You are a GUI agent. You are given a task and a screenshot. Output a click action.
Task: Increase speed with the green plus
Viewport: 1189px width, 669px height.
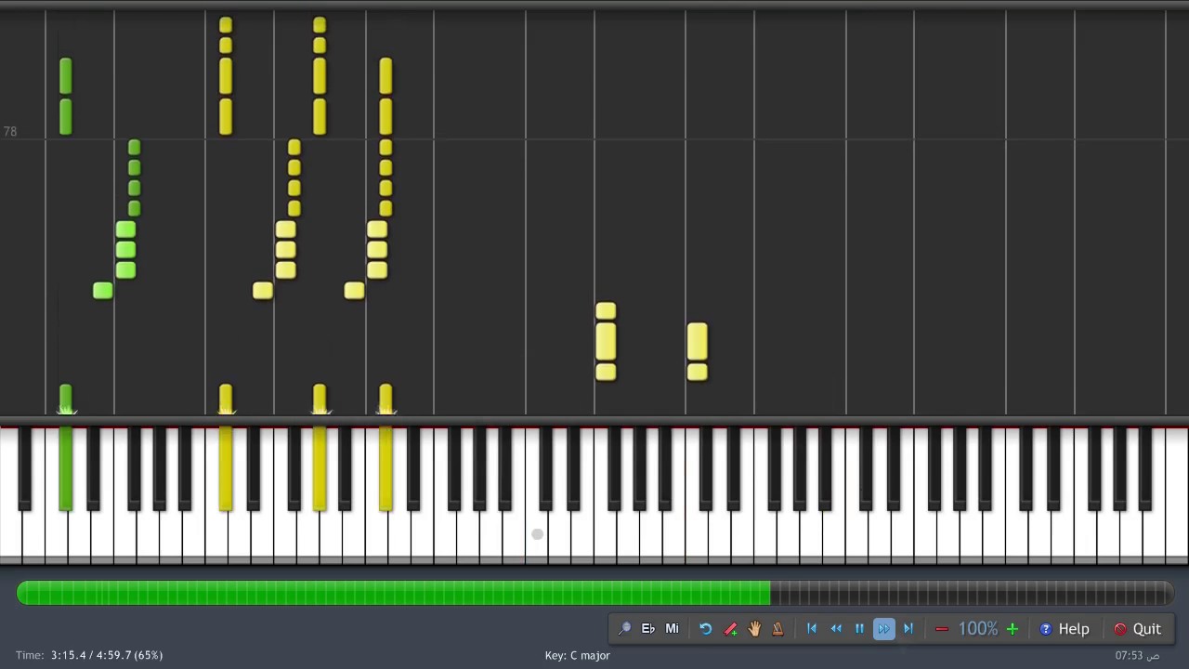(1013, 629)
